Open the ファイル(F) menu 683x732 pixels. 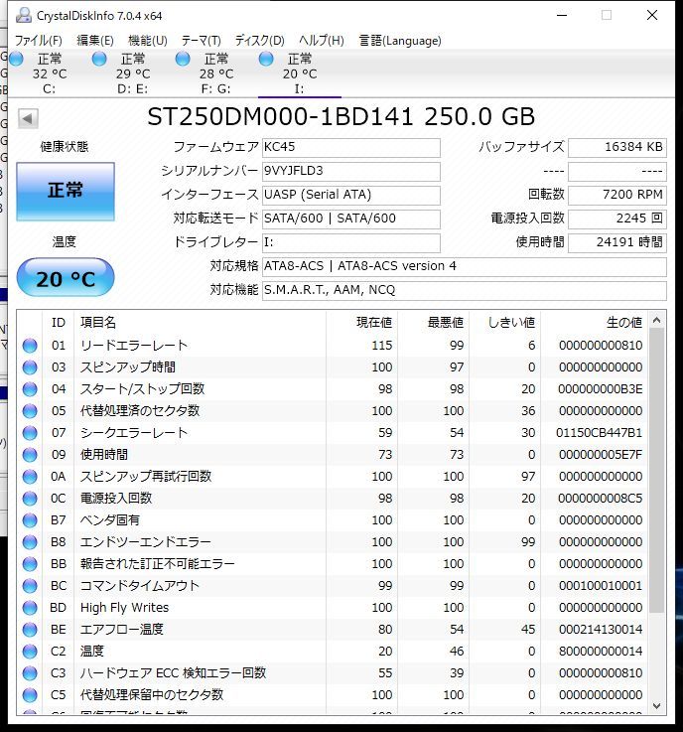(x=39, y=41)
